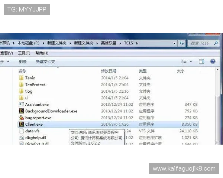
Task: Click the 24,110 KB size cell
Action: (188, 131)
